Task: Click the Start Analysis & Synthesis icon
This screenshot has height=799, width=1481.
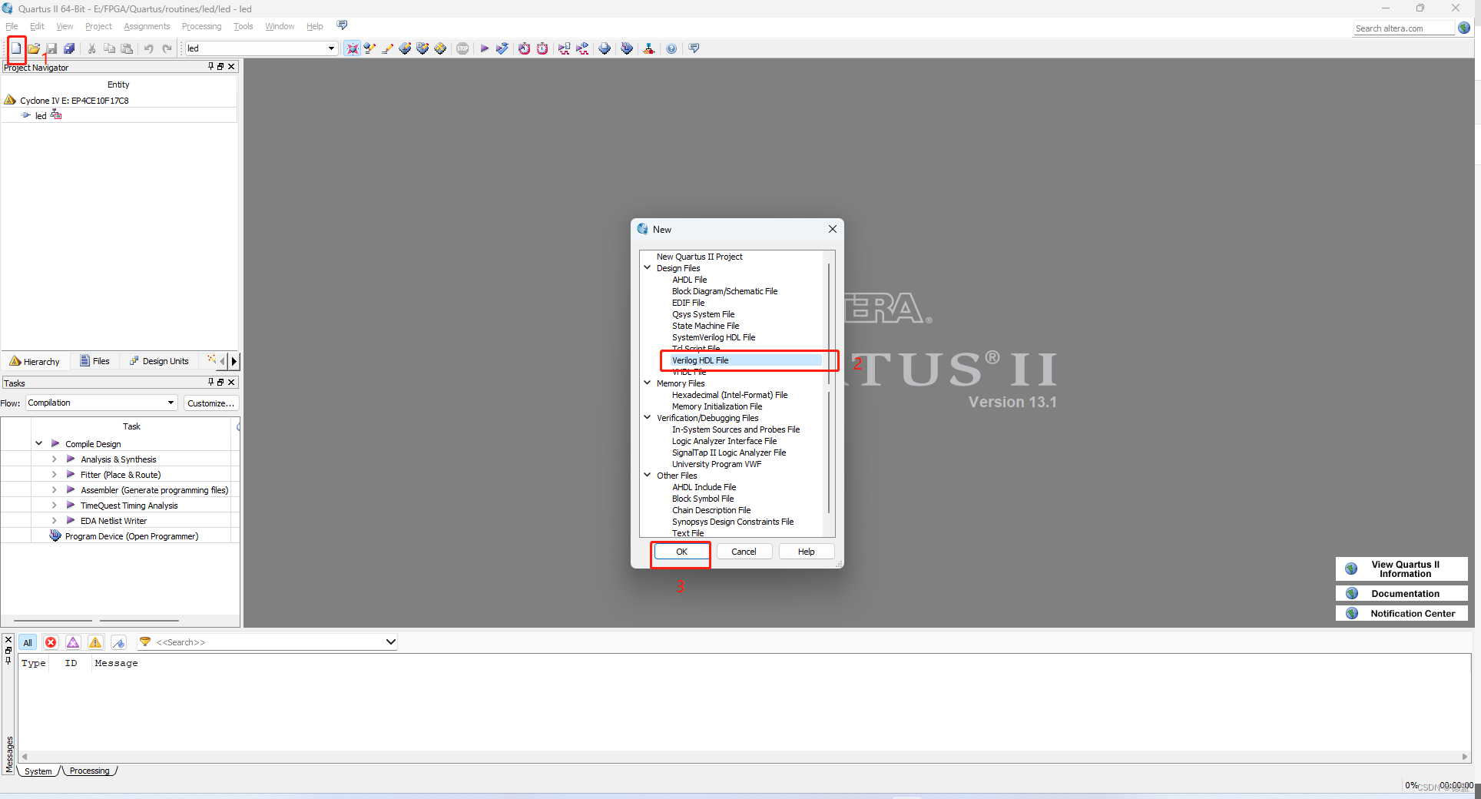Action: tap(502, 48)
